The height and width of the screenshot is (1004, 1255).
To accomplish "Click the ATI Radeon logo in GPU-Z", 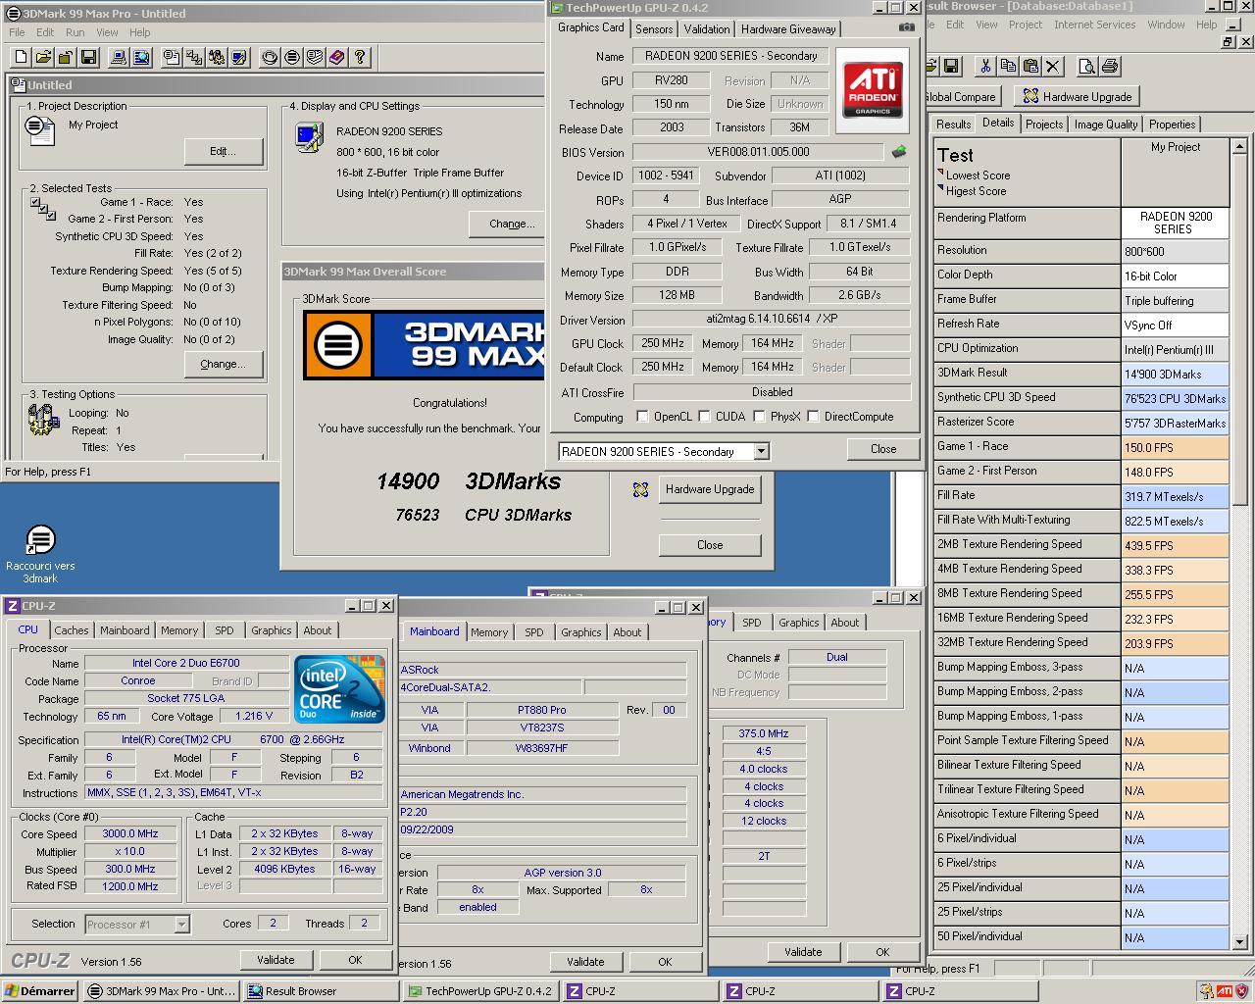I will click(873, 91).
